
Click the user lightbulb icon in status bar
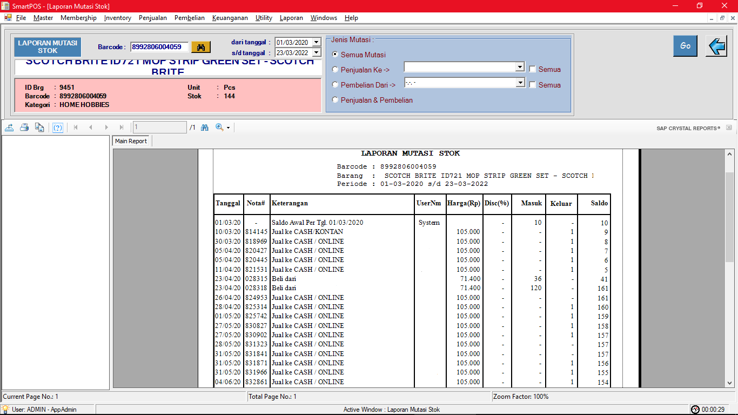click(x=5, y=410)
